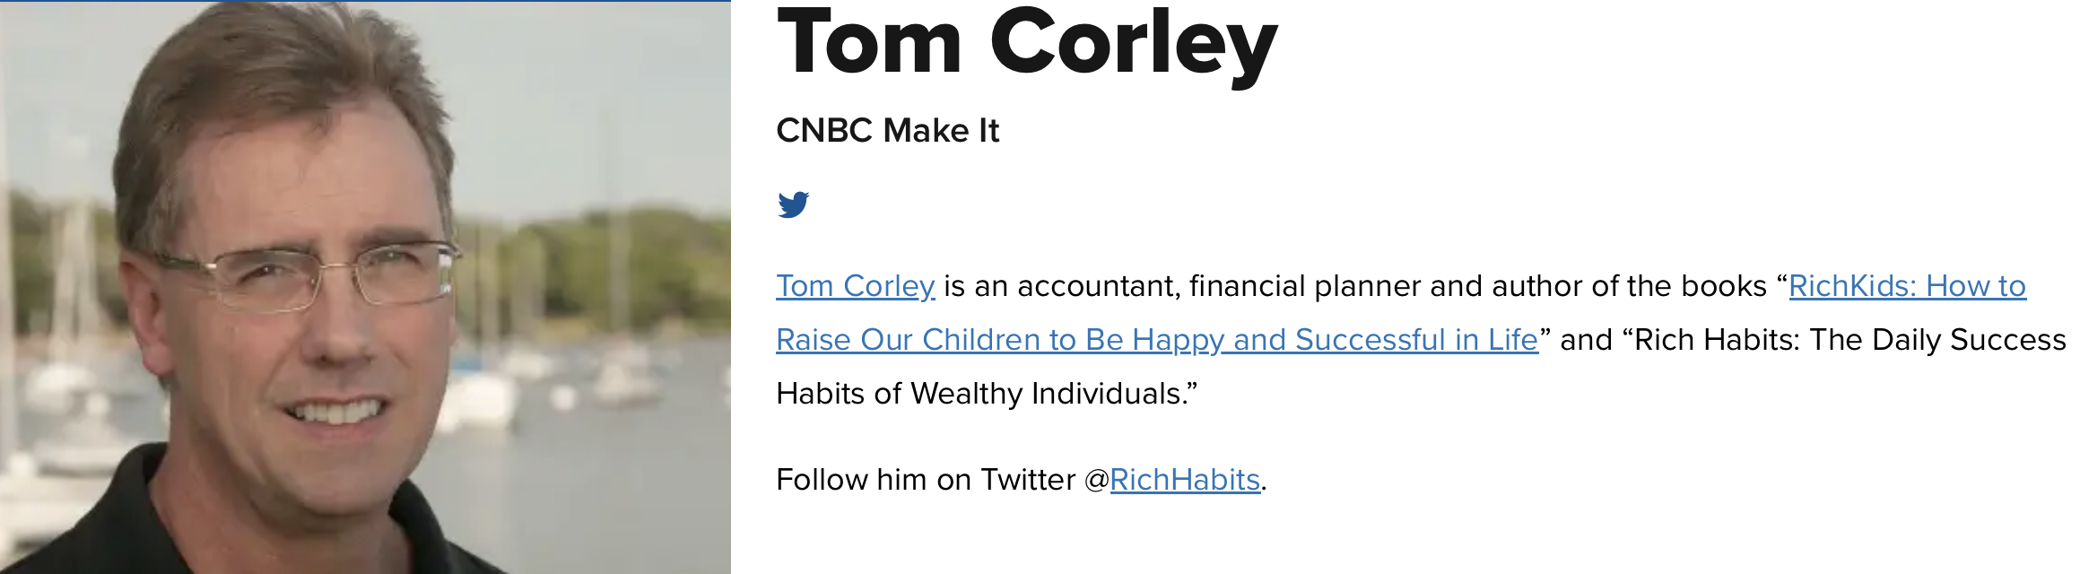This screenshot has width=2080, height=574.
Task: Click the word "Corley" in the page heading
Action: pyautogui.click(x=1134, y=42)
